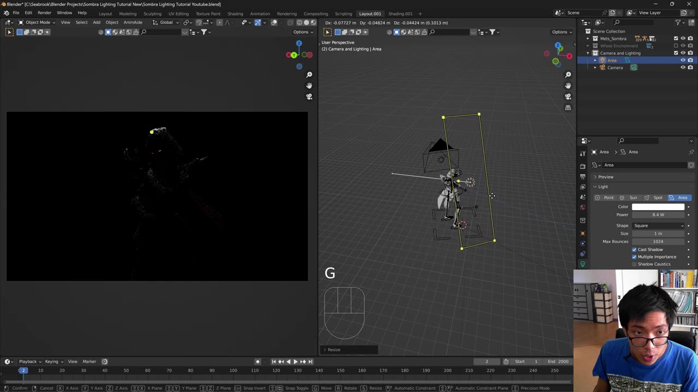The width and height of the screenshot is (698, 392).
Task: Open the Render properties tab
Action: point(582,166)
